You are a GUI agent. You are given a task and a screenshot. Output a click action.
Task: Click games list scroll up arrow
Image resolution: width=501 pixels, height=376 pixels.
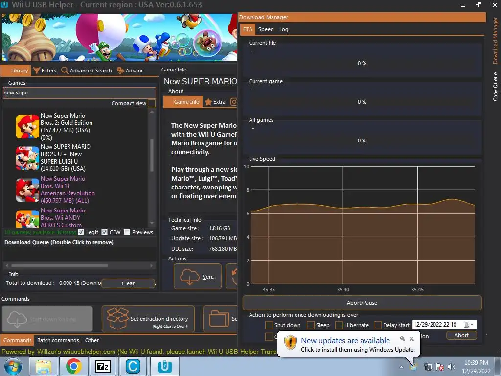point(152,112)
